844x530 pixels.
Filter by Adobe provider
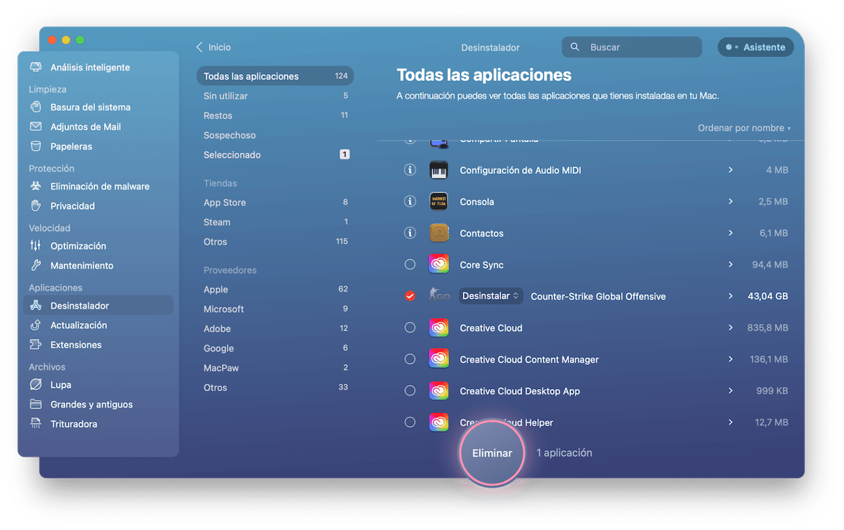[276, 329]
